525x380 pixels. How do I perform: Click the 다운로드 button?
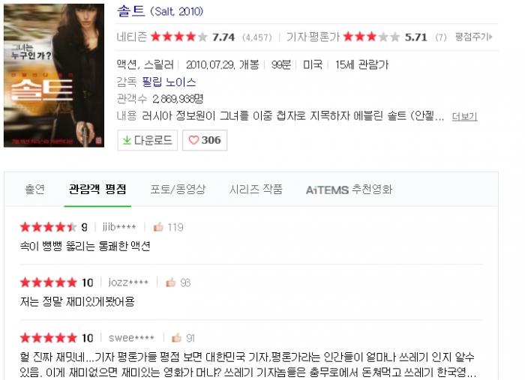[x=147, y=140]
